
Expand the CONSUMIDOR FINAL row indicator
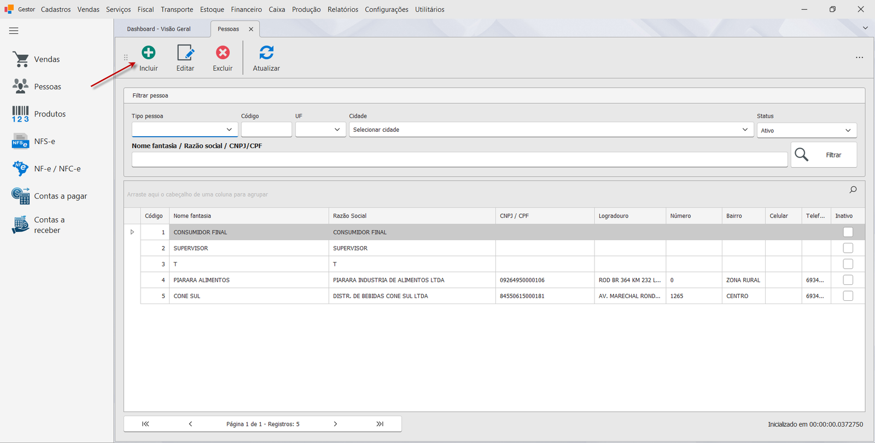[132, 232]
